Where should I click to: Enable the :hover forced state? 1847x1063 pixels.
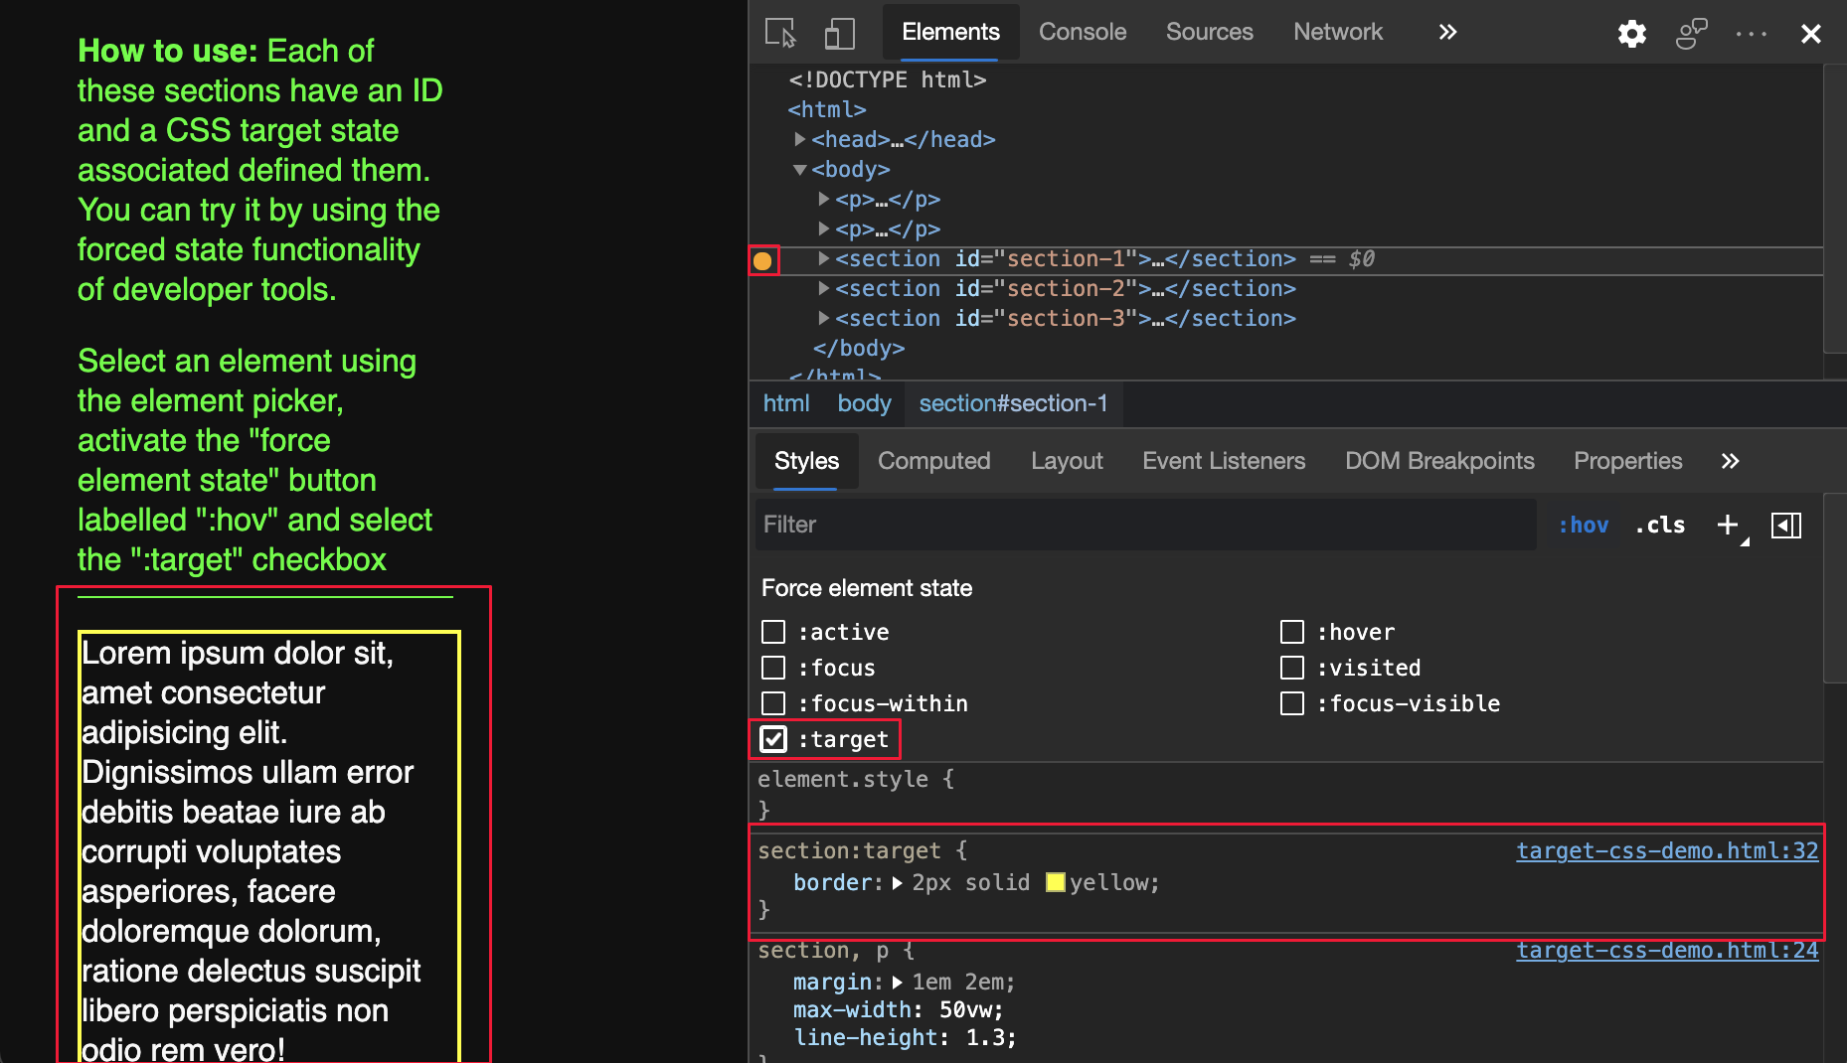click(1292, 631)
